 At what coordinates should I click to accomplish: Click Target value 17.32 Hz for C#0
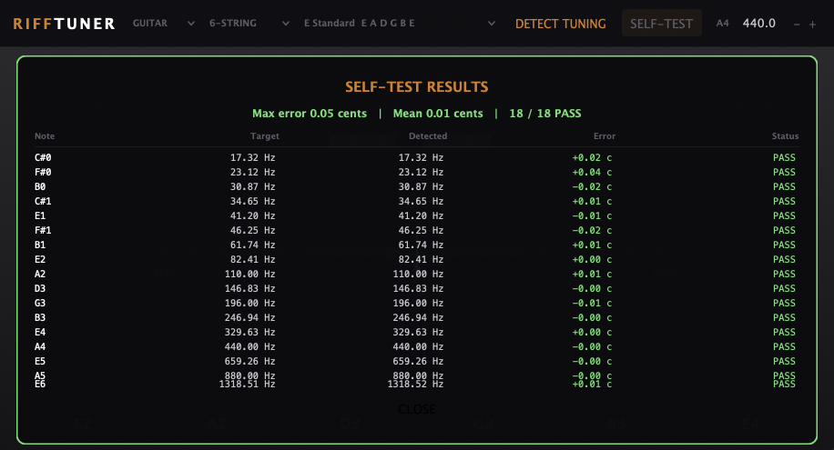click(x=252, y=158)
